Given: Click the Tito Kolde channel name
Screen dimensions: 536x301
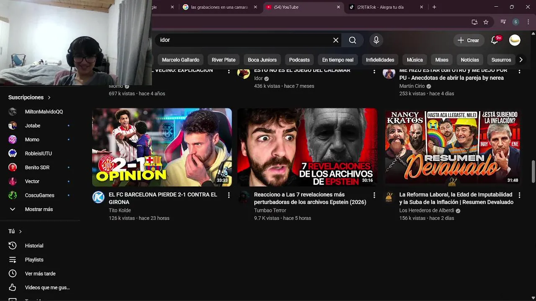Looking at the screenshot, I should click(120, 210).
